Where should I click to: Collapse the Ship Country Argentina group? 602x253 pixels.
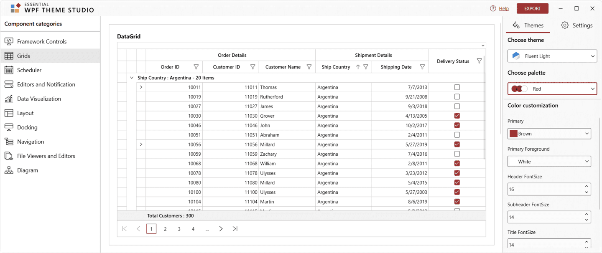[132, 78]
